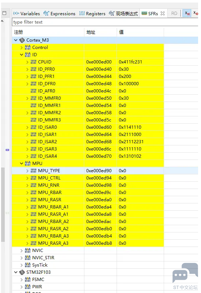
Task: Click the 值 column header
Action: (x=121, y=32)
